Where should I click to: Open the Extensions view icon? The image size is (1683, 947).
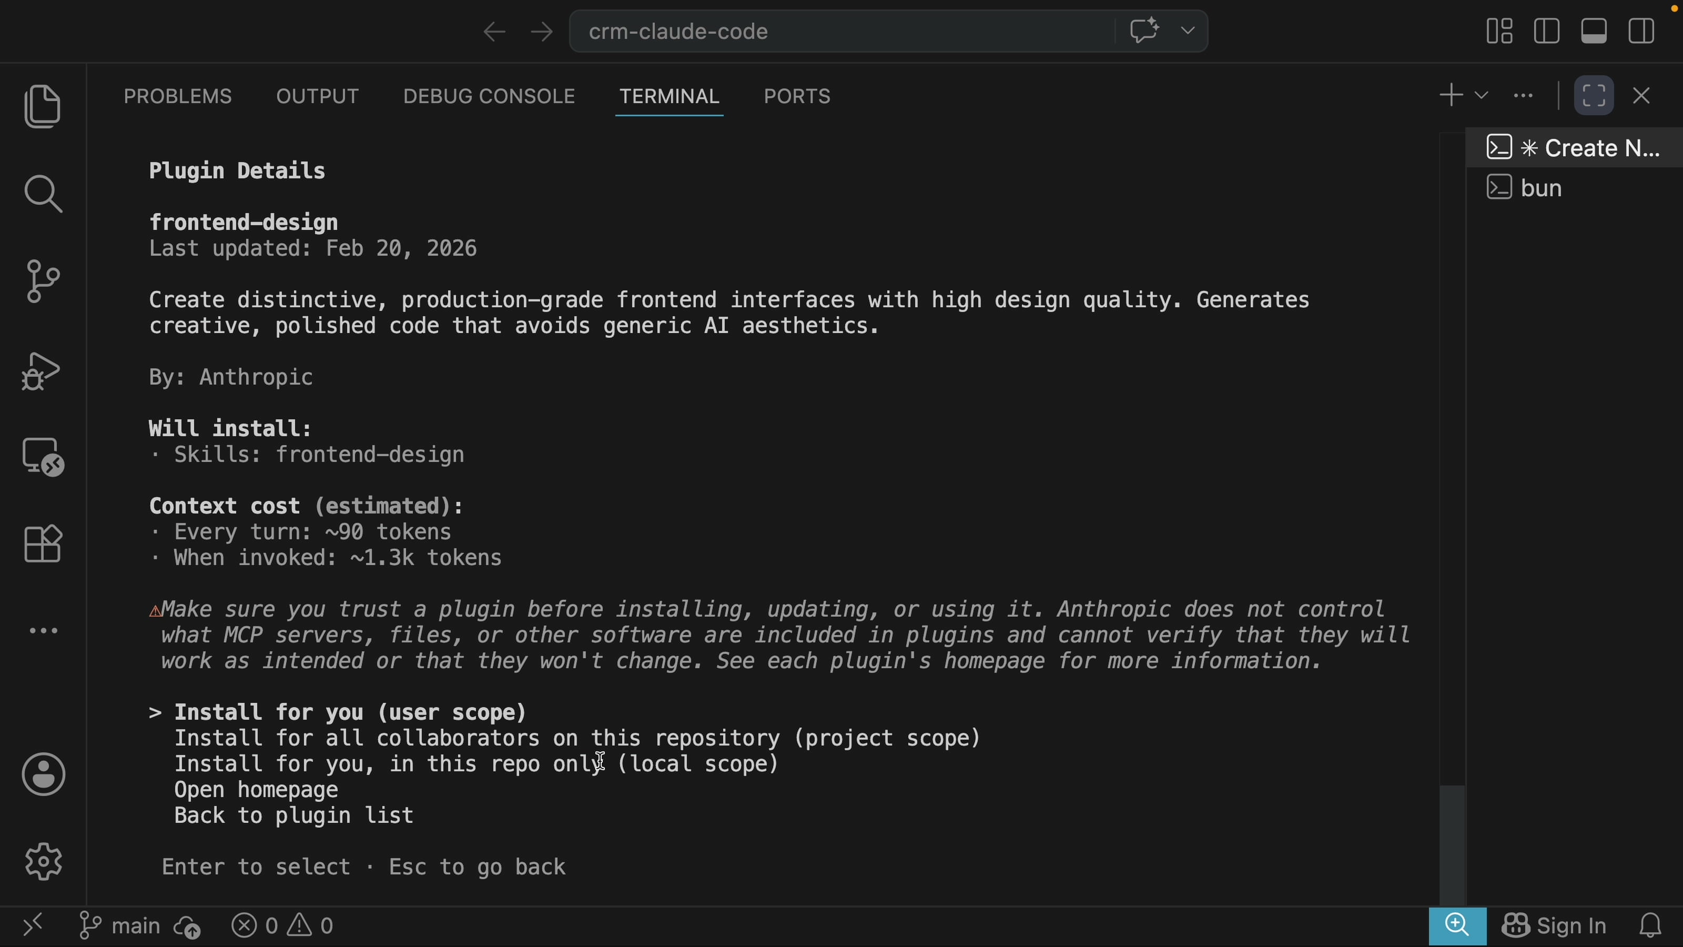(x=43, y=544)
